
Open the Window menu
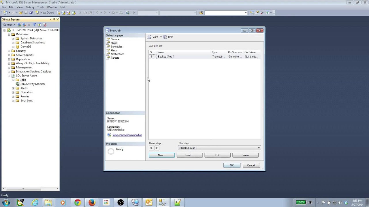point(52,7)
